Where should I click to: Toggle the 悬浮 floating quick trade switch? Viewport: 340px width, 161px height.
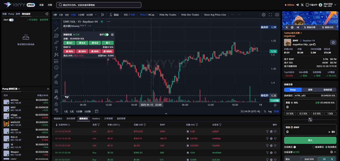(x=107, y=35)
